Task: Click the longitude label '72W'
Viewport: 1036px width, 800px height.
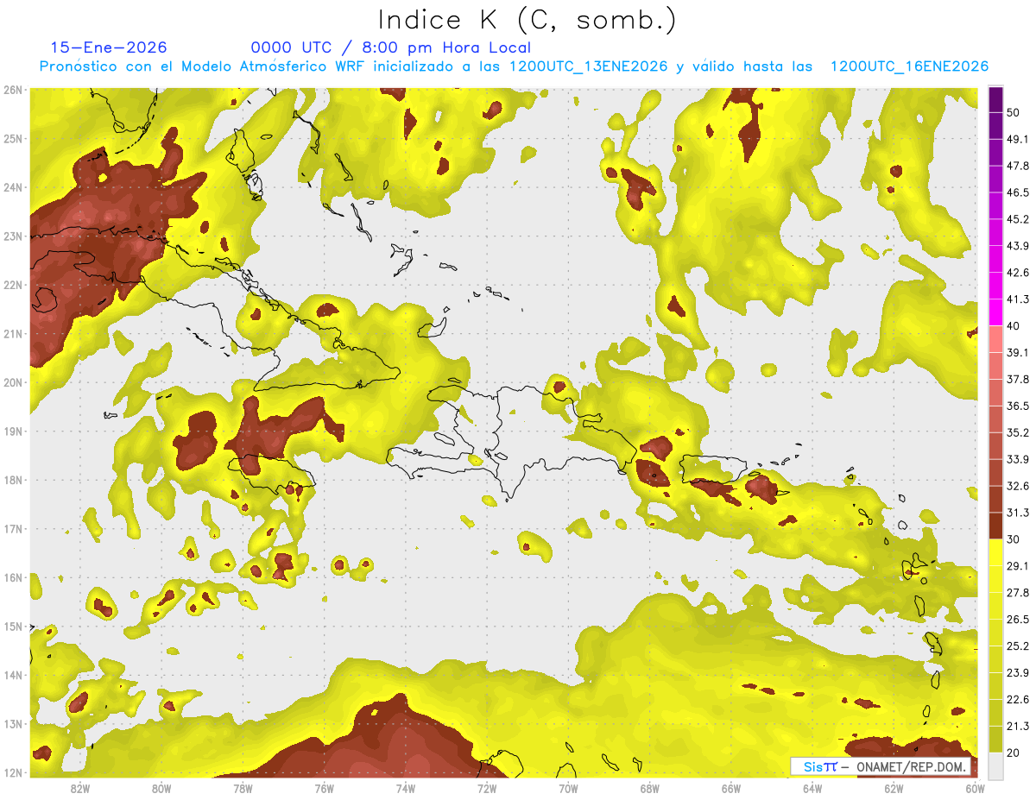Action: (487, 789)
